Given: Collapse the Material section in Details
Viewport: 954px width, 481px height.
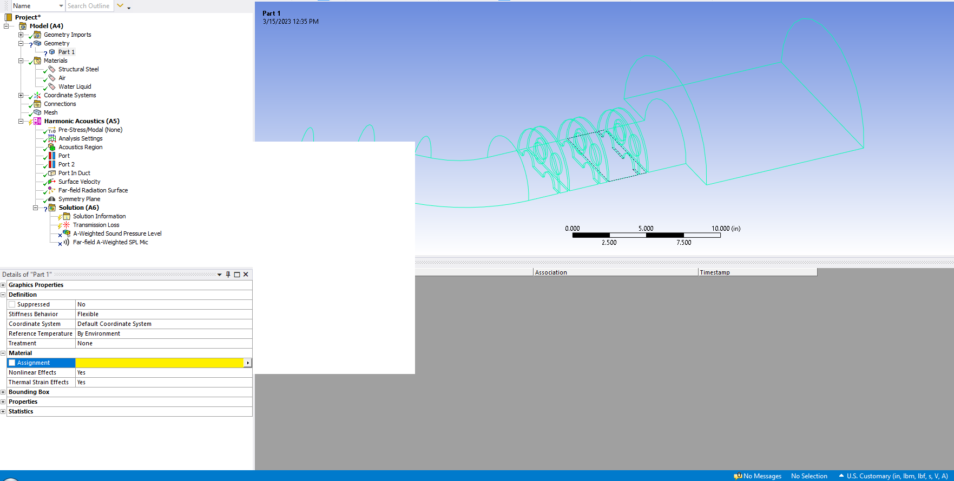Looking at the screenshot, I should point(3,353).
